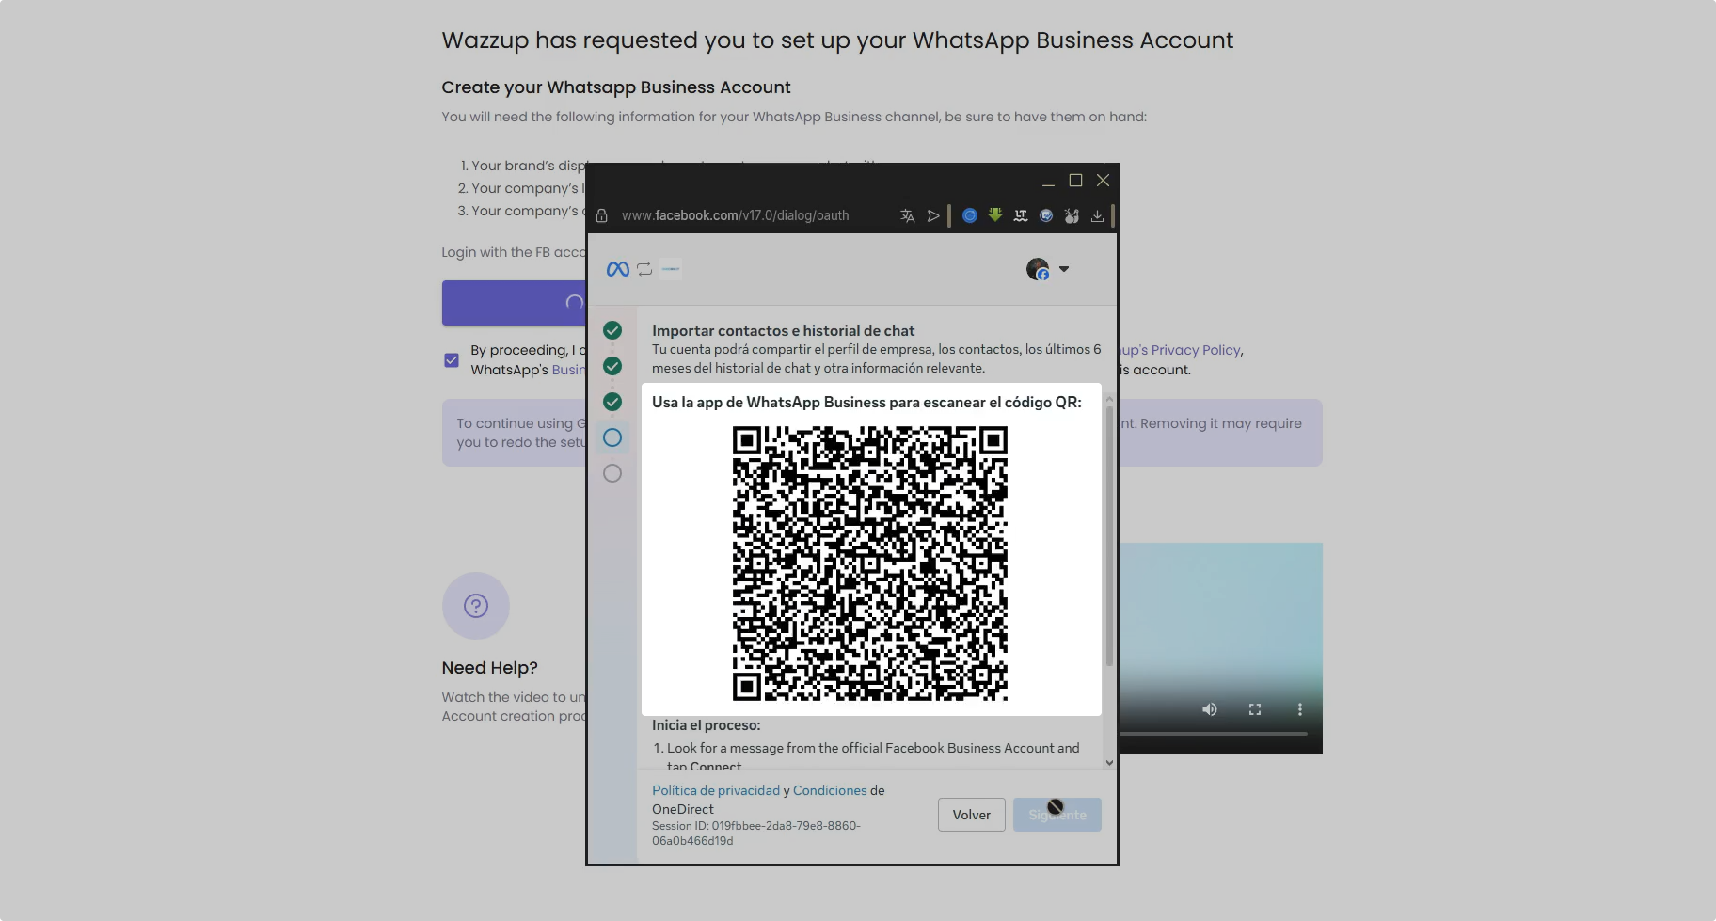
Task: Click the third completed step checkmark
Action: (612, 402)
